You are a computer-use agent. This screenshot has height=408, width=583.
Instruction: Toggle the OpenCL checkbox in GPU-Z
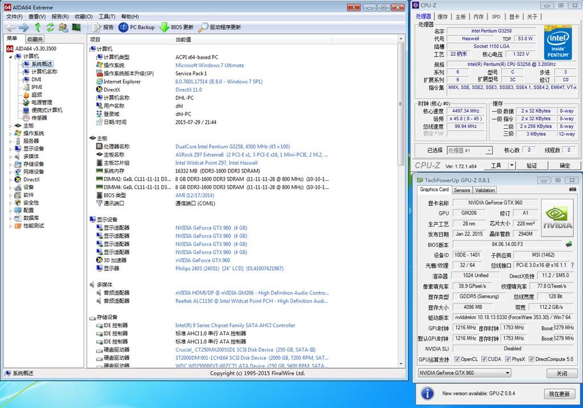click(x=457, y=359)
